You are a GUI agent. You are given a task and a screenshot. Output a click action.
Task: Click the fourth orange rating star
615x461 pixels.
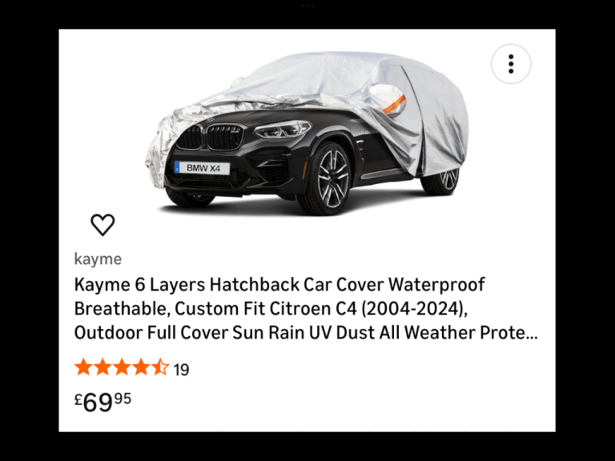click(141, 367)
